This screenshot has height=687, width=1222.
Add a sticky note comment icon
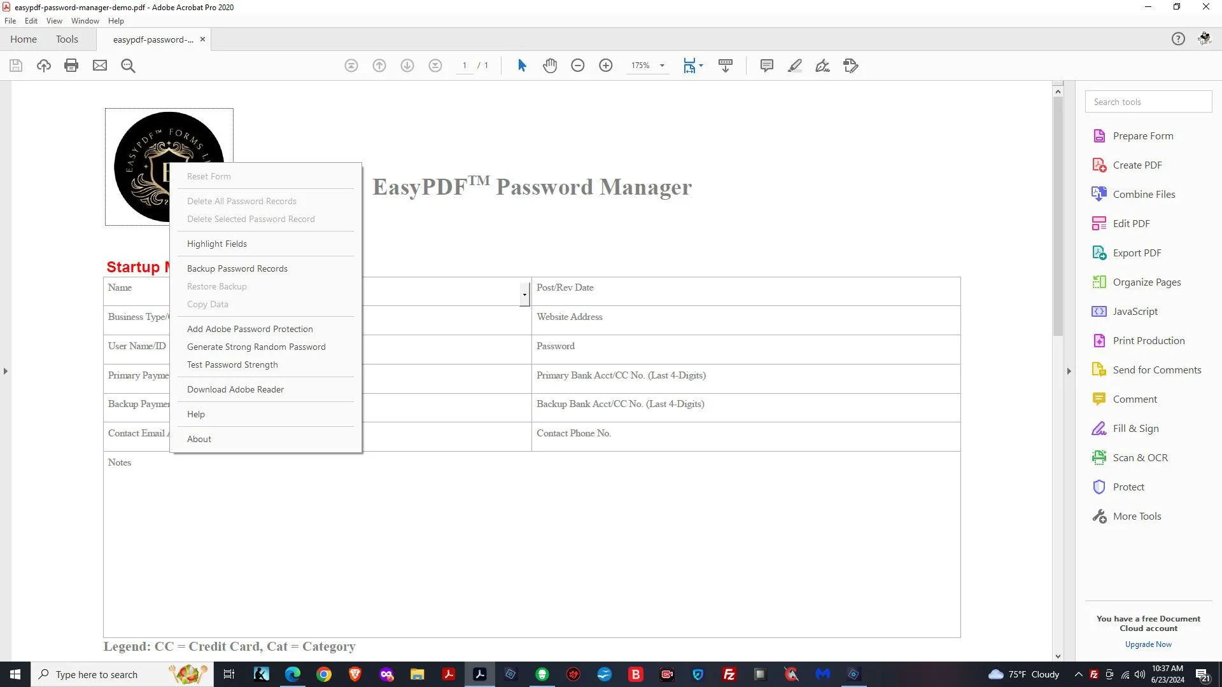(x=767, y=66)
